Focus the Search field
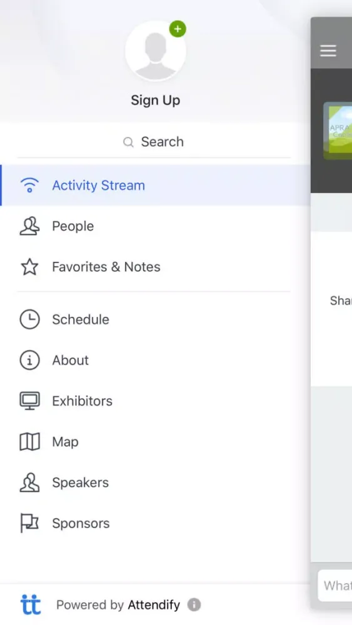Viewport: 352px width, 625px height. tap(154, 142)
